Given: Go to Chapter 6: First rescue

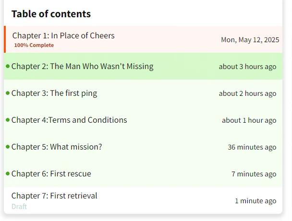Looking at the screenshot, I should point(143,174).
